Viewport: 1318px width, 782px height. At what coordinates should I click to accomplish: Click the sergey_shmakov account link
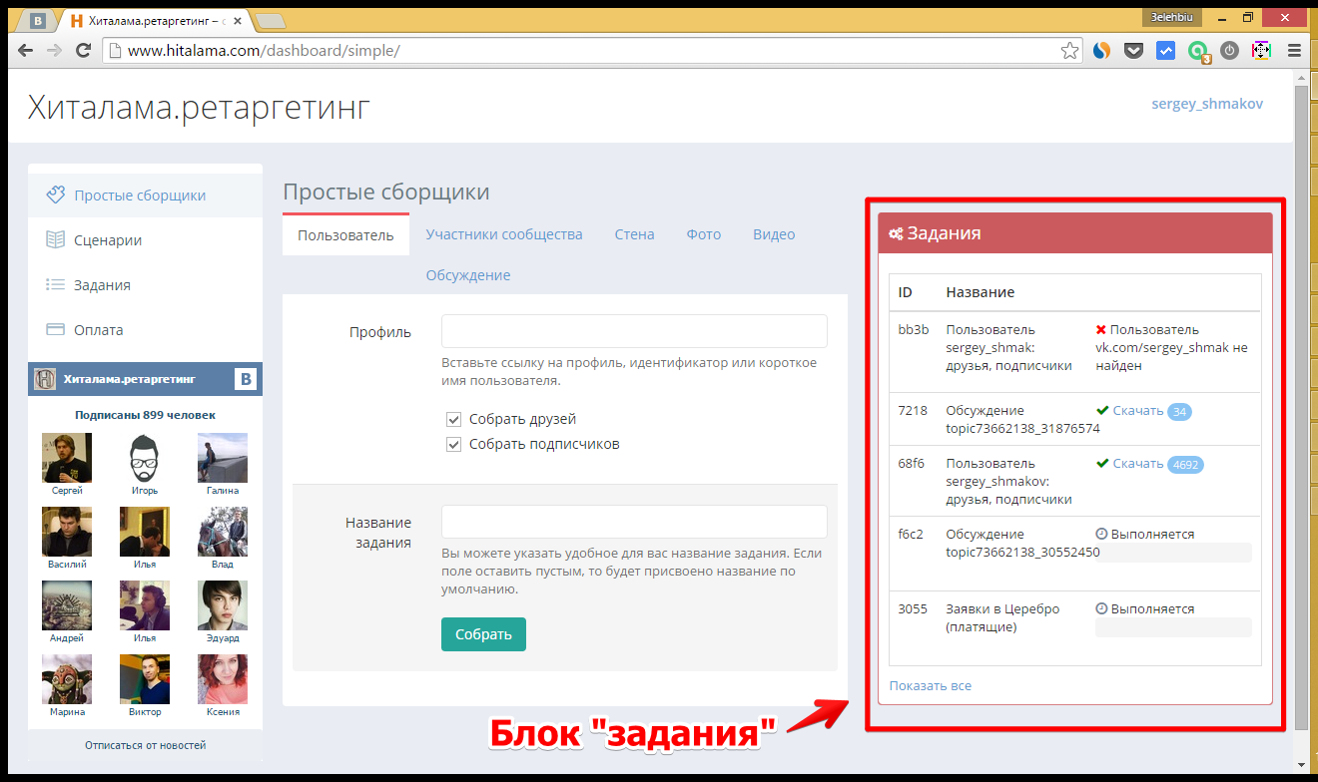tap(1207, 104)
